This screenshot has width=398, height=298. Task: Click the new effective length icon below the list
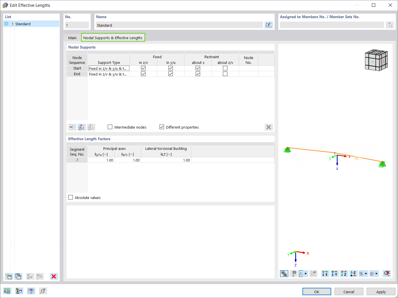point(9,276)
